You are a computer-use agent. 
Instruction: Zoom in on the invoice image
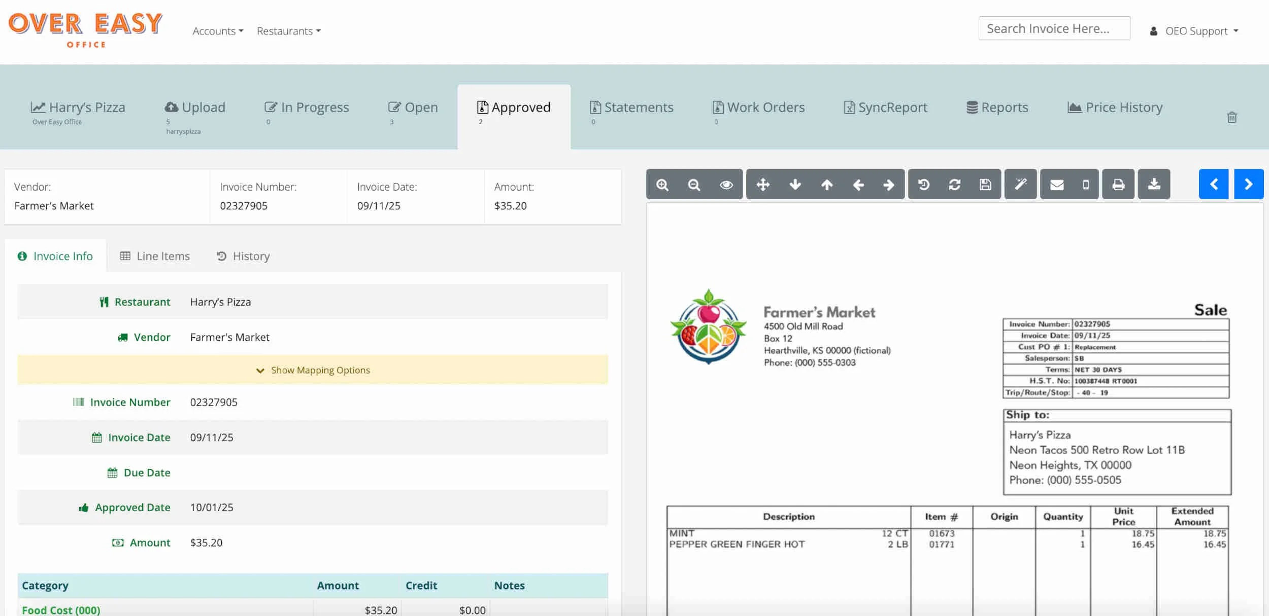click(662, 185)
